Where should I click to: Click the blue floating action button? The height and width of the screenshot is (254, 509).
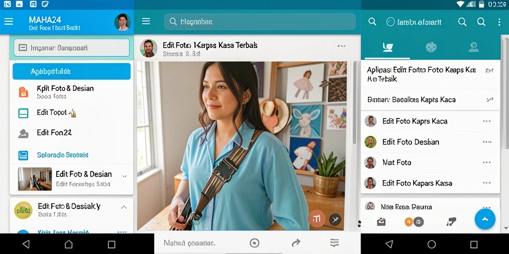click(x=485, y=219)
